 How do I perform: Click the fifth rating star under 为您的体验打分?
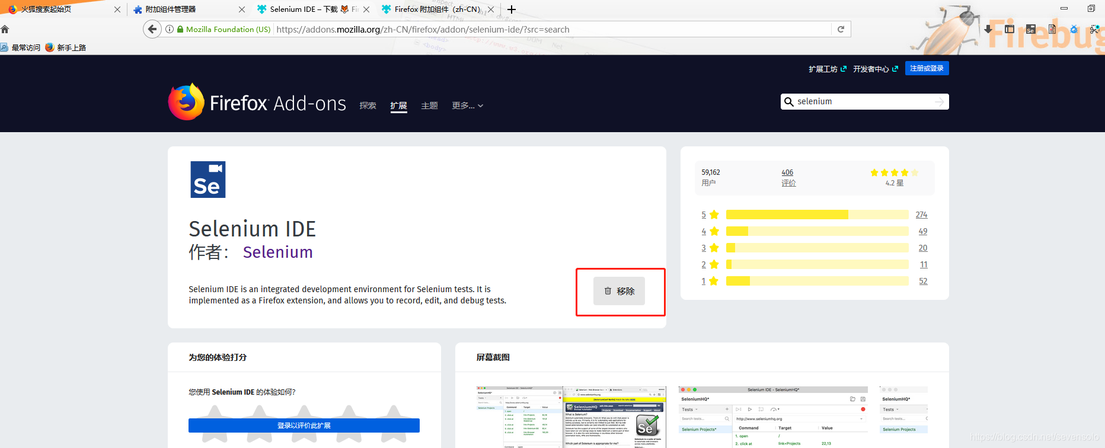click(393, 423)
